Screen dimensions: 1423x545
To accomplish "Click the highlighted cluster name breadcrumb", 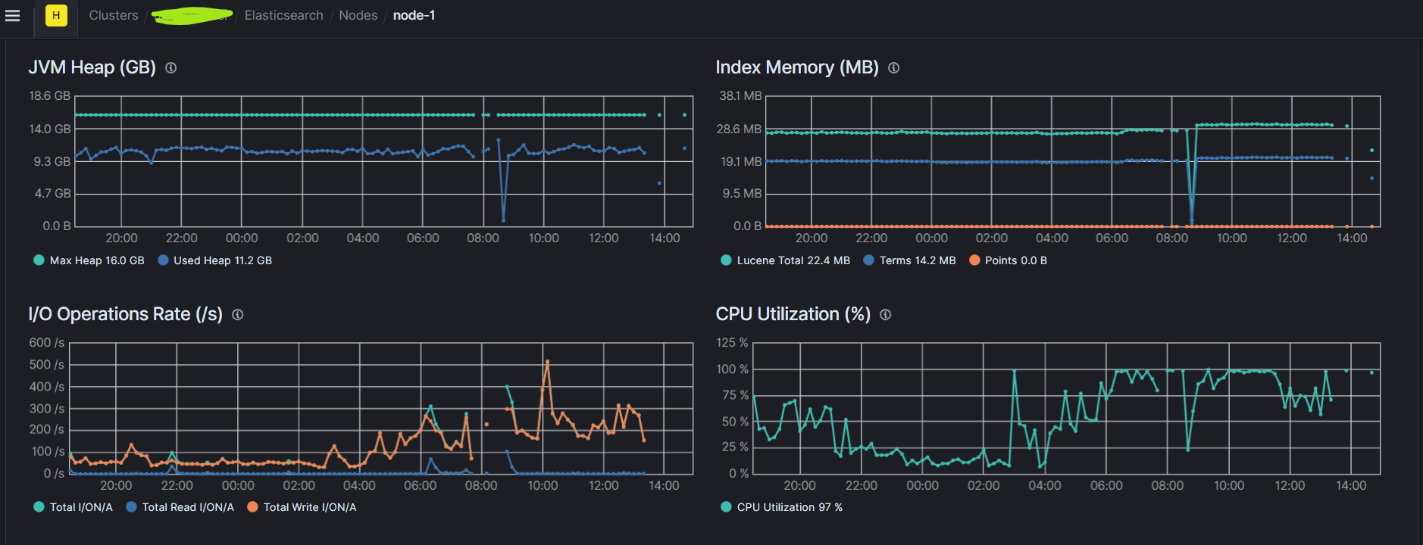I will (192, 15).
